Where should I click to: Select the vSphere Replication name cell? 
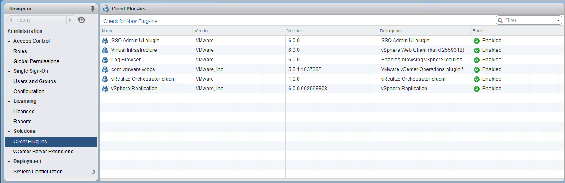(x=134, y=89)
